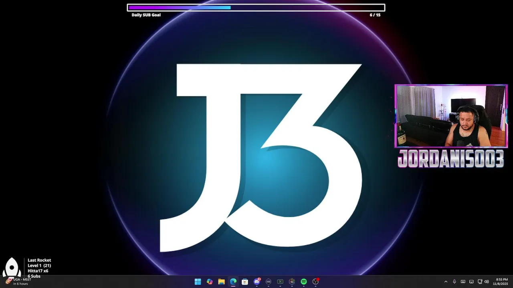Open Spotify from the taskbar
513x288 pixels.
click(304, 282)
